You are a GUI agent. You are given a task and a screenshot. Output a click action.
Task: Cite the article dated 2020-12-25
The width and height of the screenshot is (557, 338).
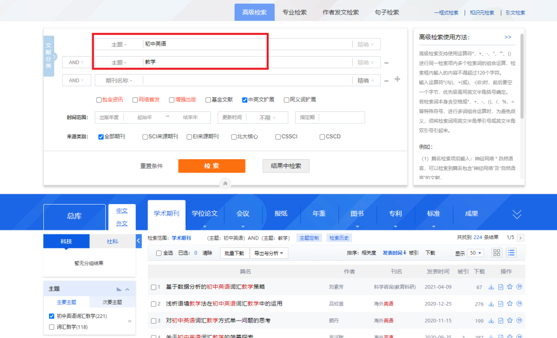(519, 303)
